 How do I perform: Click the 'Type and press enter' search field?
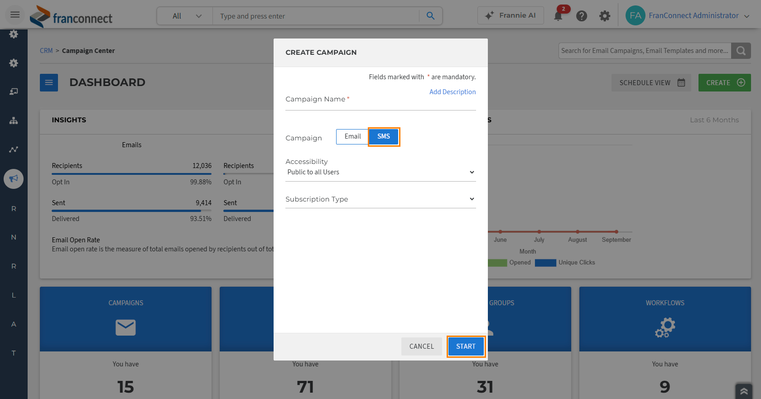(316, 16)
